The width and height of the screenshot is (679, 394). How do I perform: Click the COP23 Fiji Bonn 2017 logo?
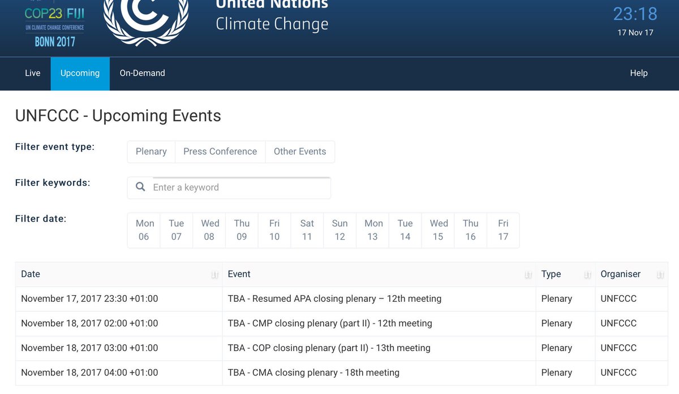[55, 25]
